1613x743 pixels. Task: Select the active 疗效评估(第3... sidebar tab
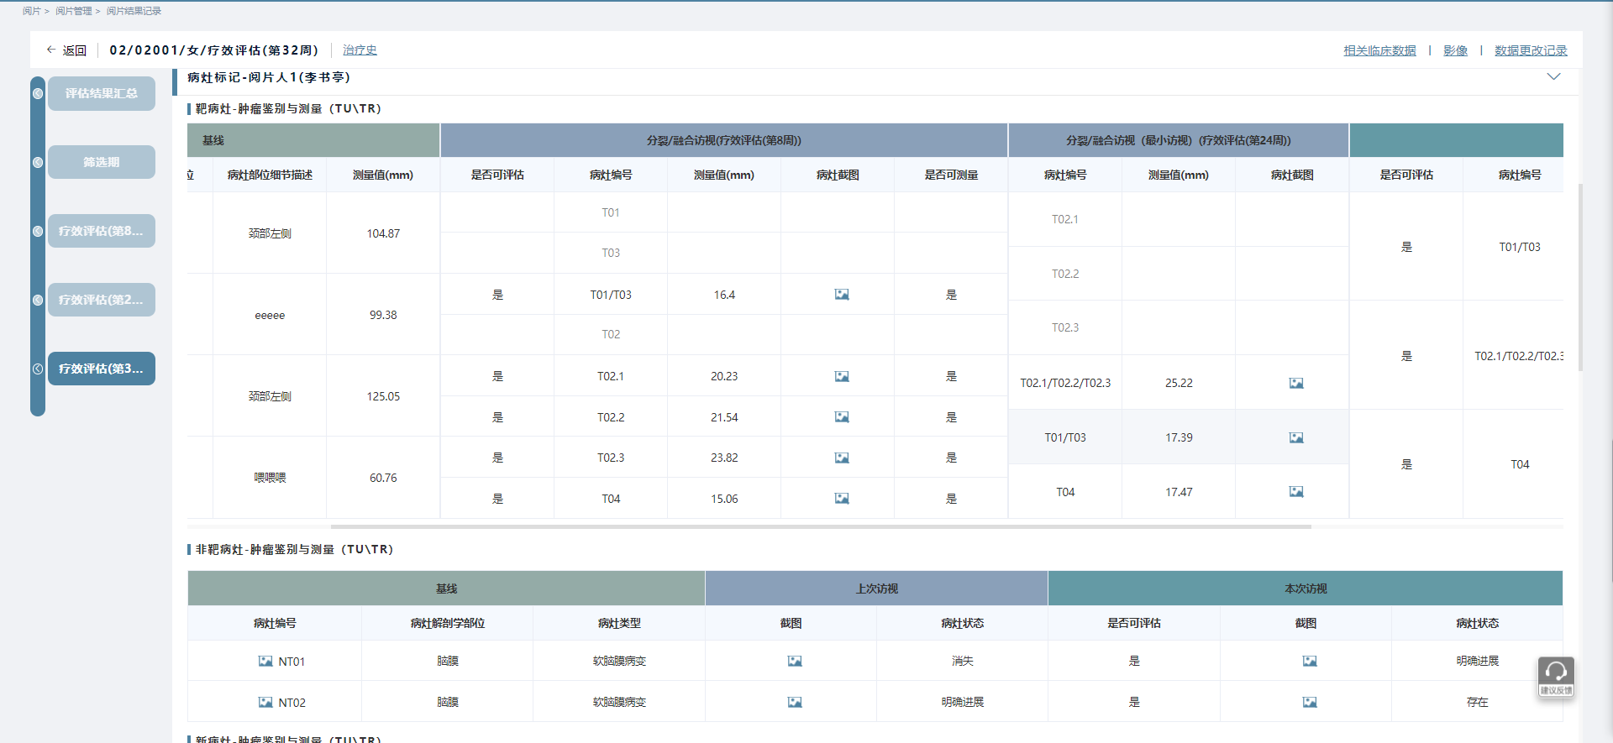click(102, 369)
